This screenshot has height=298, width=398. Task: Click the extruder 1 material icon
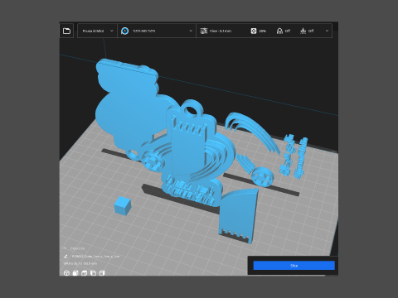point(125,31)
